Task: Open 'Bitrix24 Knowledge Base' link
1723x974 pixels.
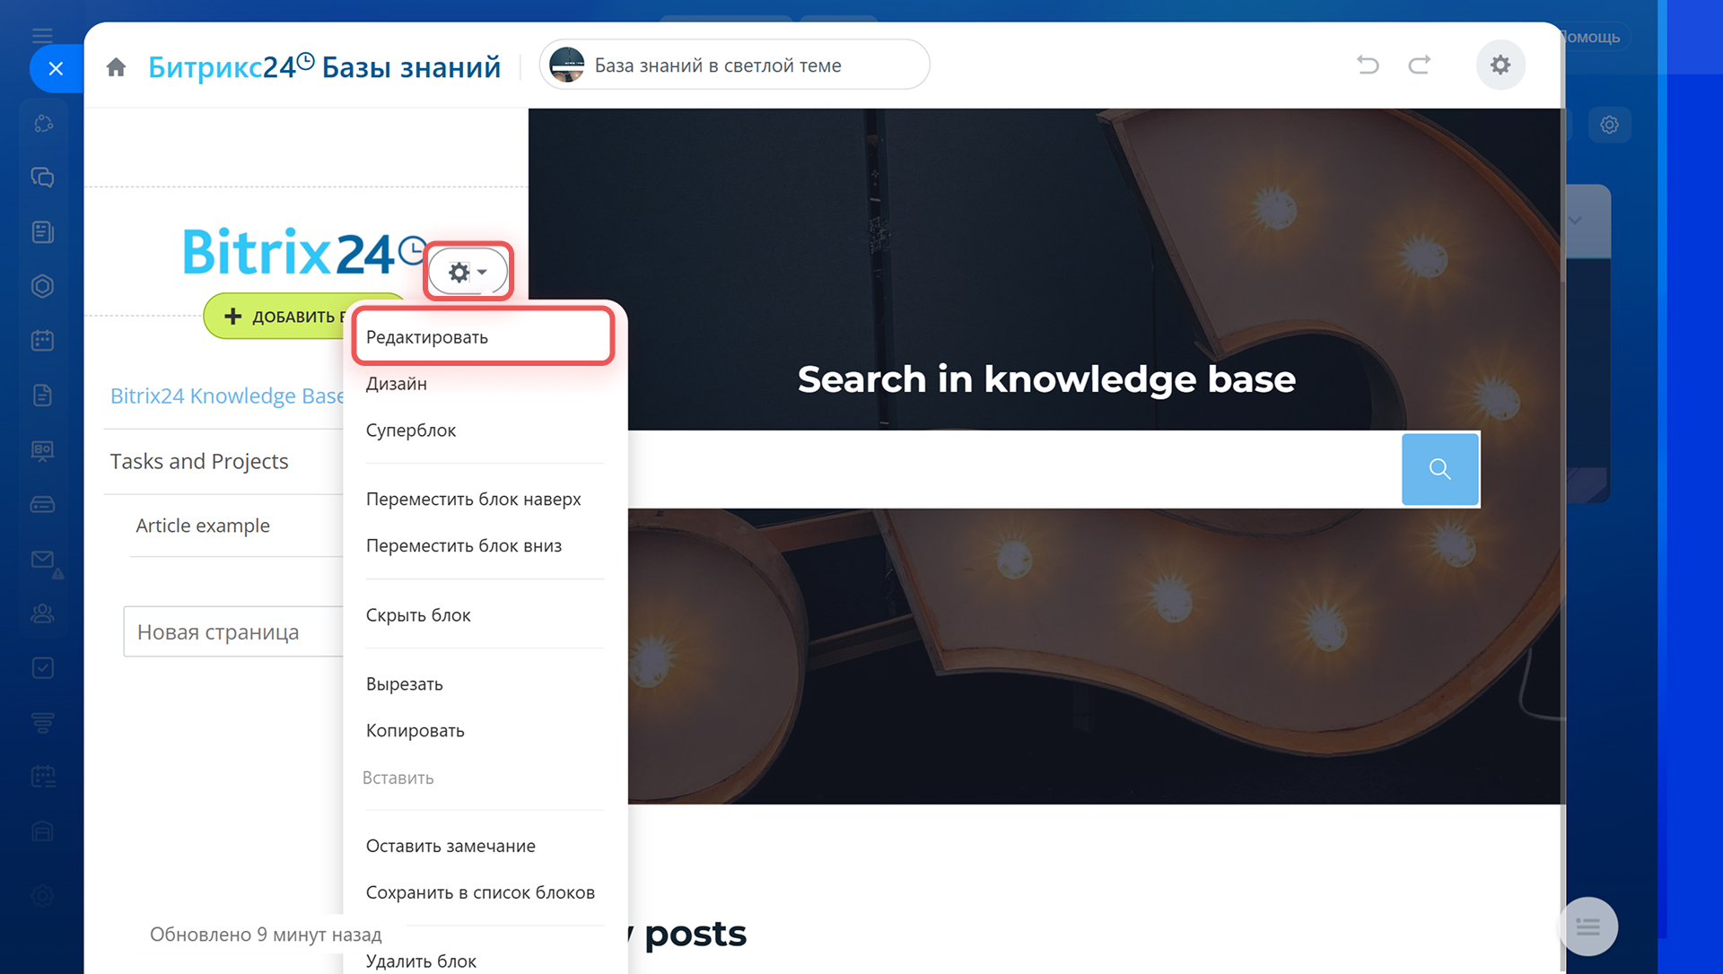Action: (227, 396)
